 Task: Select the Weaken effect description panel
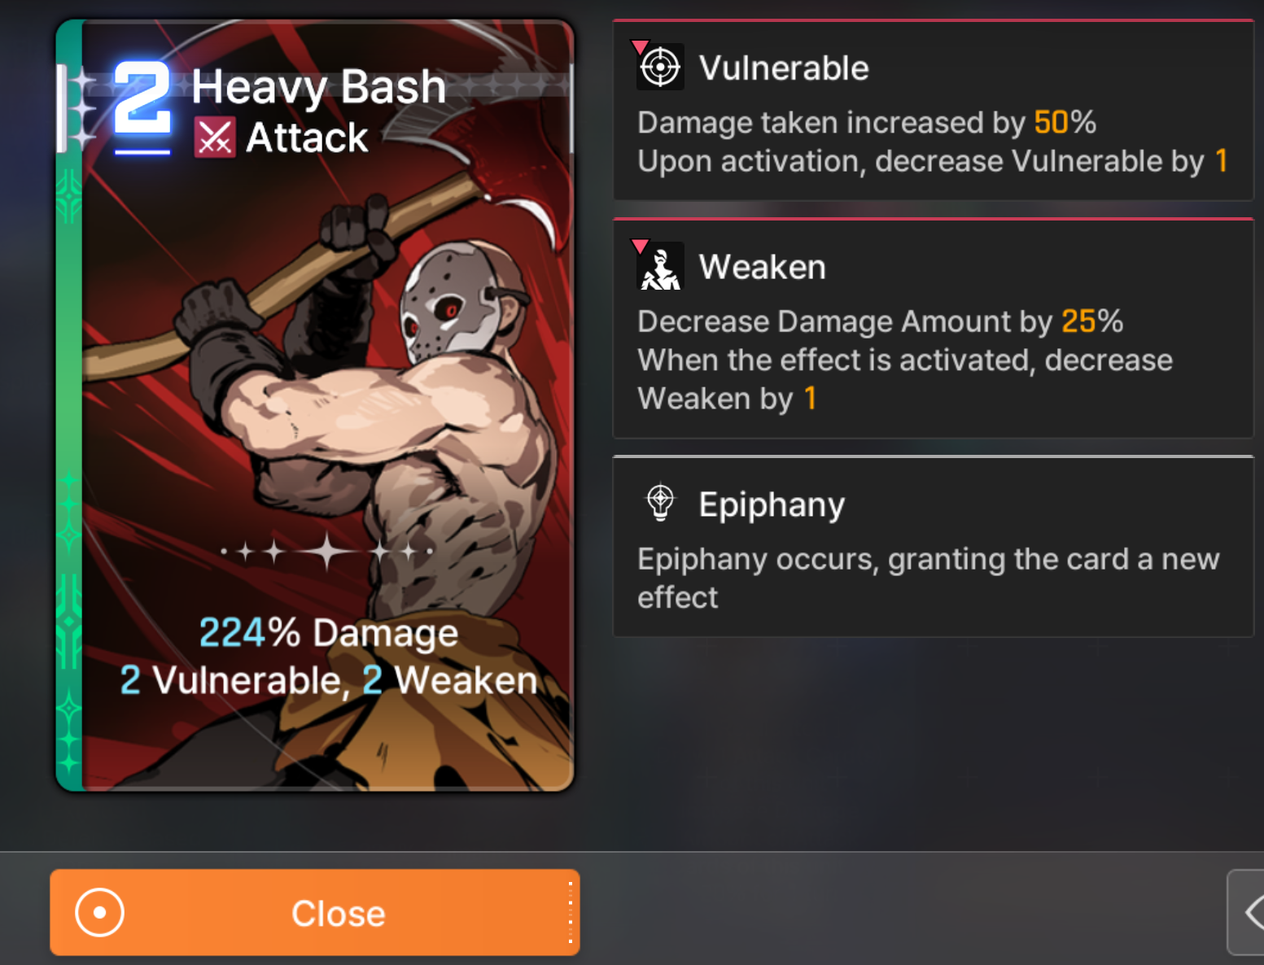tap(933, 329)
